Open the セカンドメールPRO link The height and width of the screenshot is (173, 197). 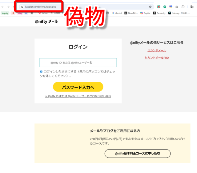click(157, 58)
